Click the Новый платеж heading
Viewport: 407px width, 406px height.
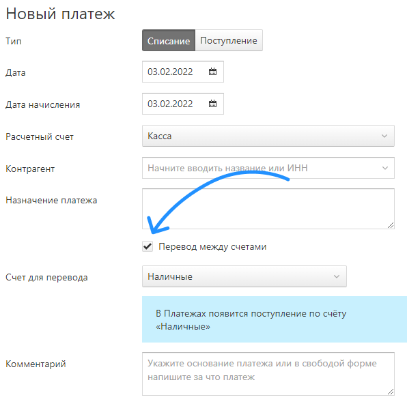click(x=60, y=14)
